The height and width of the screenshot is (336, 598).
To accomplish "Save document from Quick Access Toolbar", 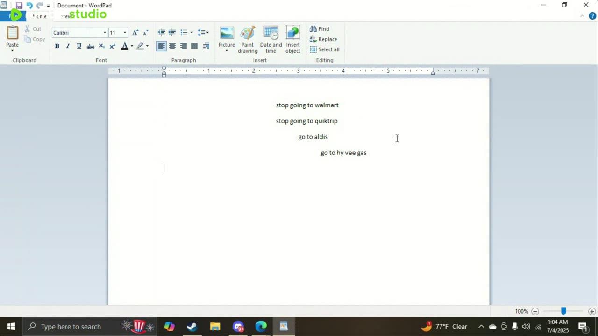I will 19,6.
